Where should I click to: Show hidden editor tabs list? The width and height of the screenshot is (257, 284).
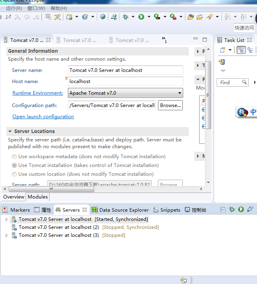point(164,40)
